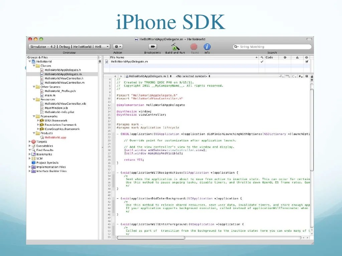Select MainWindow.xib file

click(56, 108)
